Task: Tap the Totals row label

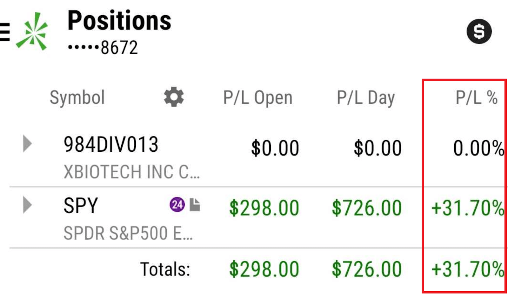Action: coord(165,269)
